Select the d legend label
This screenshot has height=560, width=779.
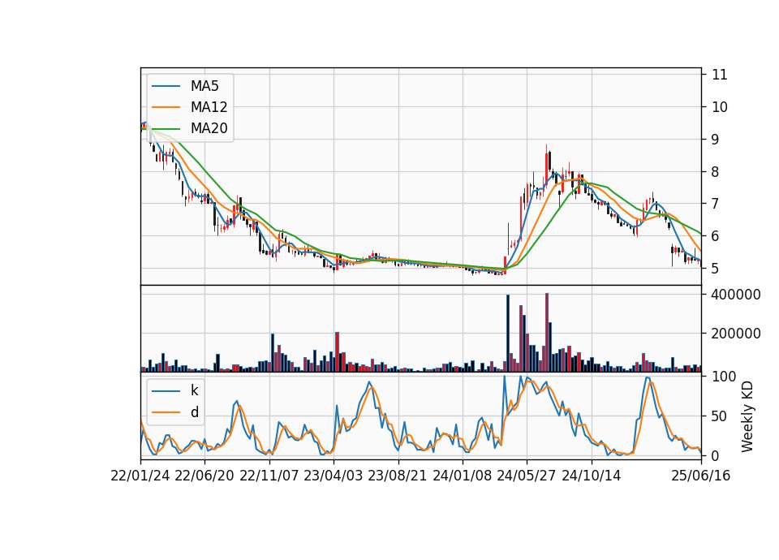pyautogui.click(x=195, y=412)
